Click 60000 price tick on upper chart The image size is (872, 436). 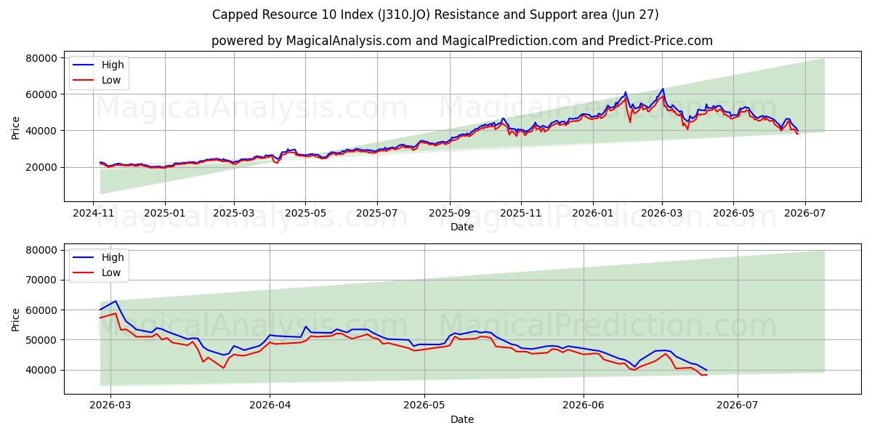click(43, 94)
